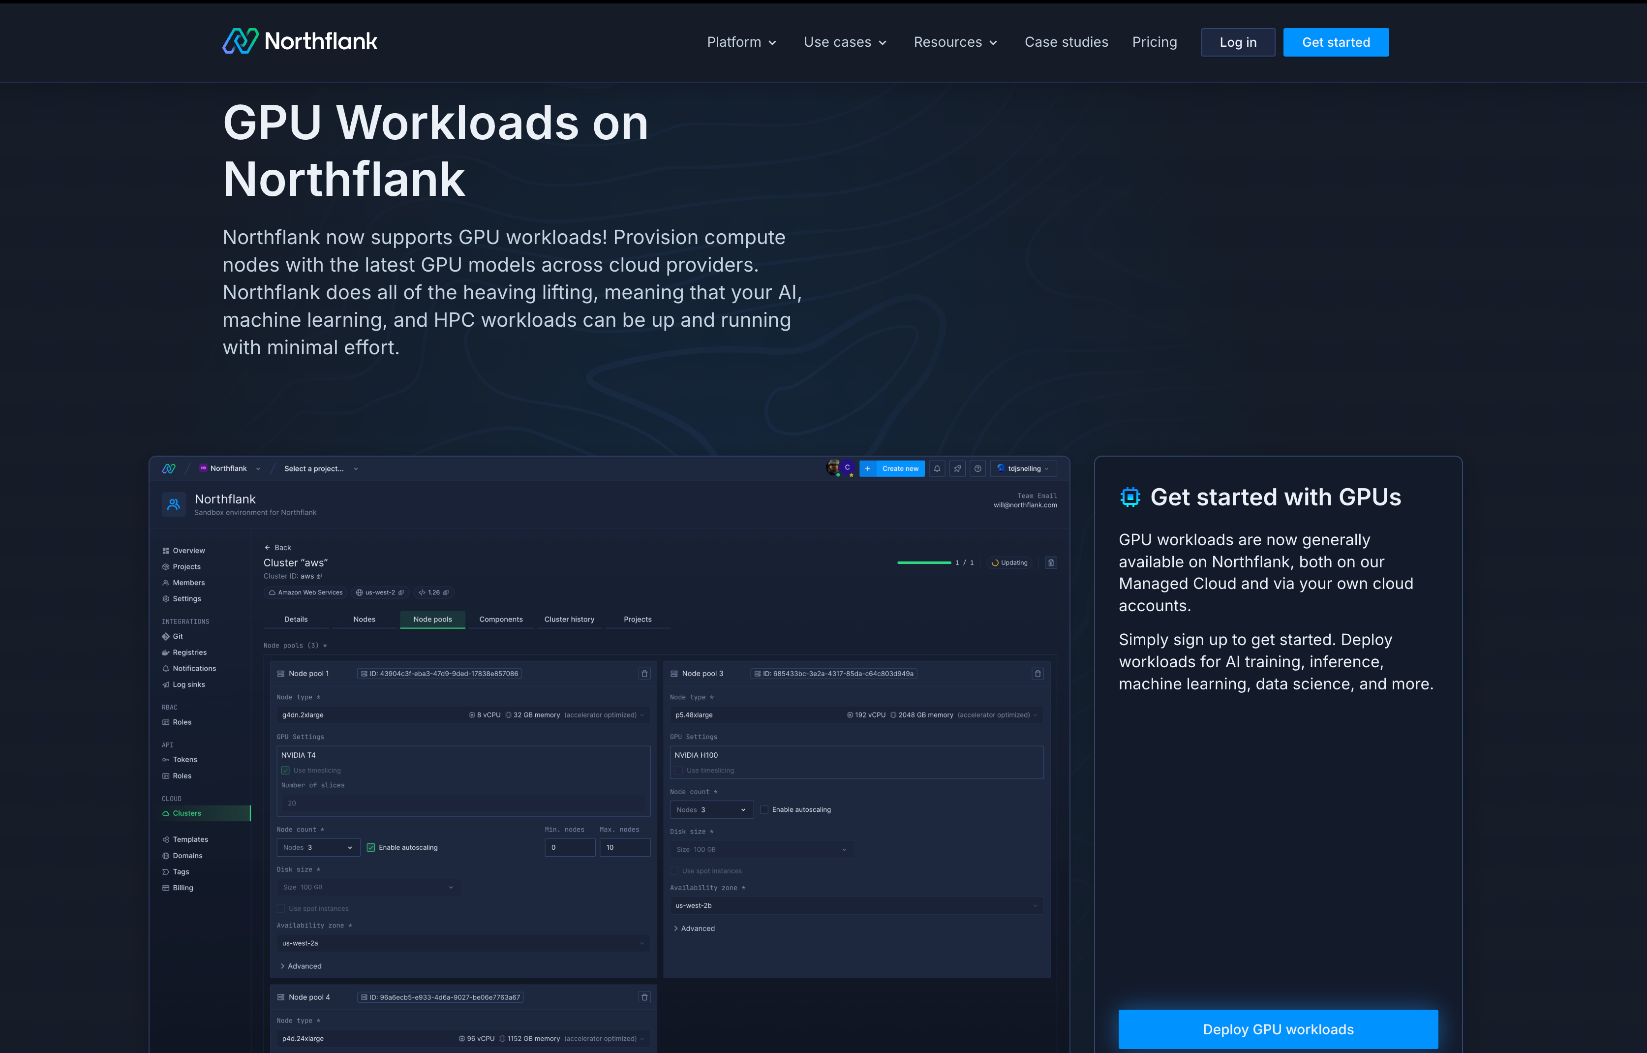Toggle Use spot instances in Node pool 1

click(x=281, y=909)
